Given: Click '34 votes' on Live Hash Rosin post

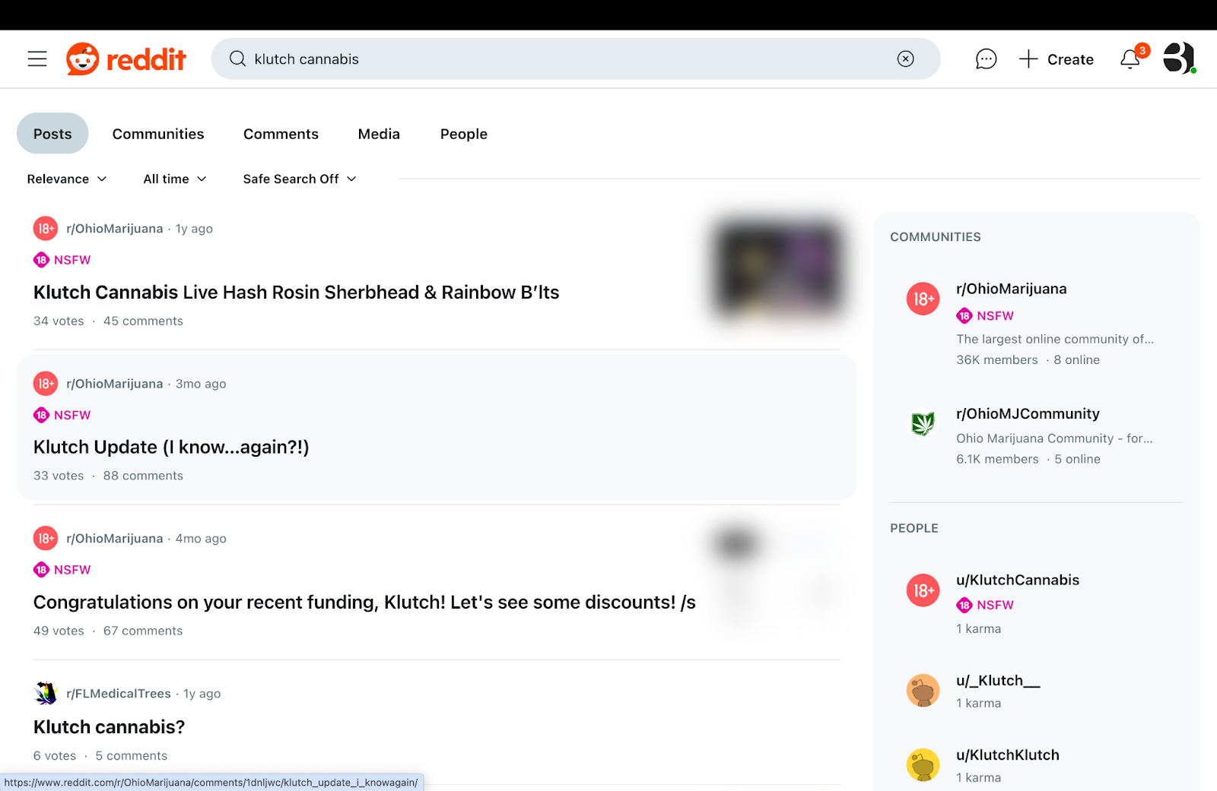Looking at the screenshot, I should point(59,321).
